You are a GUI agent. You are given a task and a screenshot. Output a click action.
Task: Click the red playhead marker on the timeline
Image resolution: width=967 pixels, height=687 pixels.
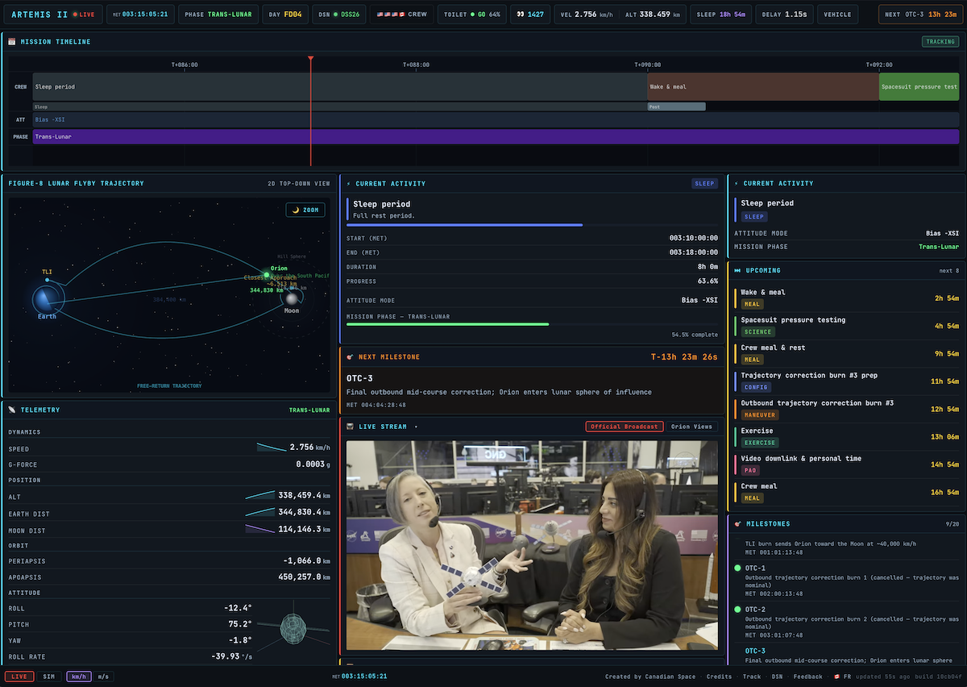310,58
